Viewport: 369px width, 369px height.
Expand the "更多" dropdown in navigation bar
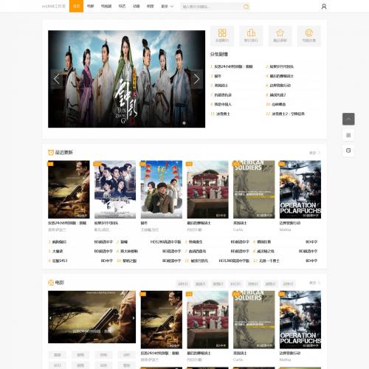click(168, 7)
